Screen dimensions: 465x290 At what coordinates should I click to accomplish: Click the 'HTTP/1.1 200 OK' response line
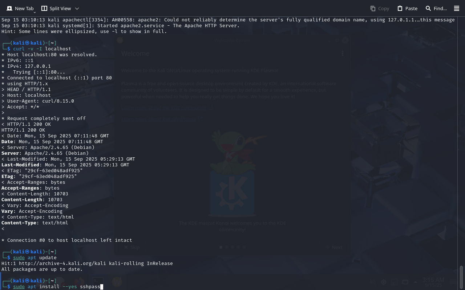point(23,130)
